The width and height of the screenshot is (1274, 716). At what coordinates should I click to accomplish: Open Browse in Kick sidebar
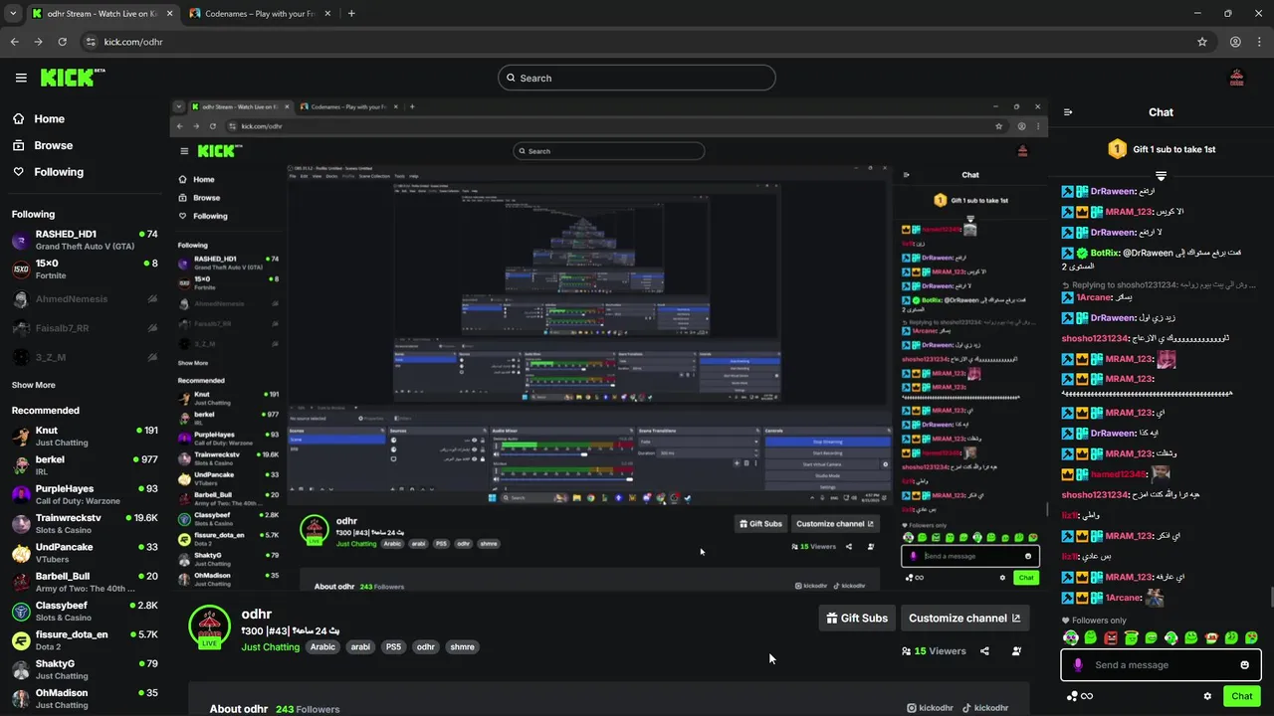coord(43,145)
